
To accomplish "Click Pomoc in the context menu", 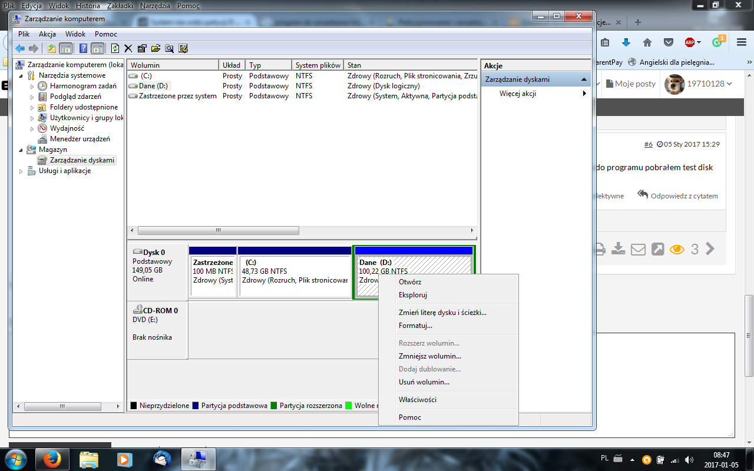I will click(448, 417).
